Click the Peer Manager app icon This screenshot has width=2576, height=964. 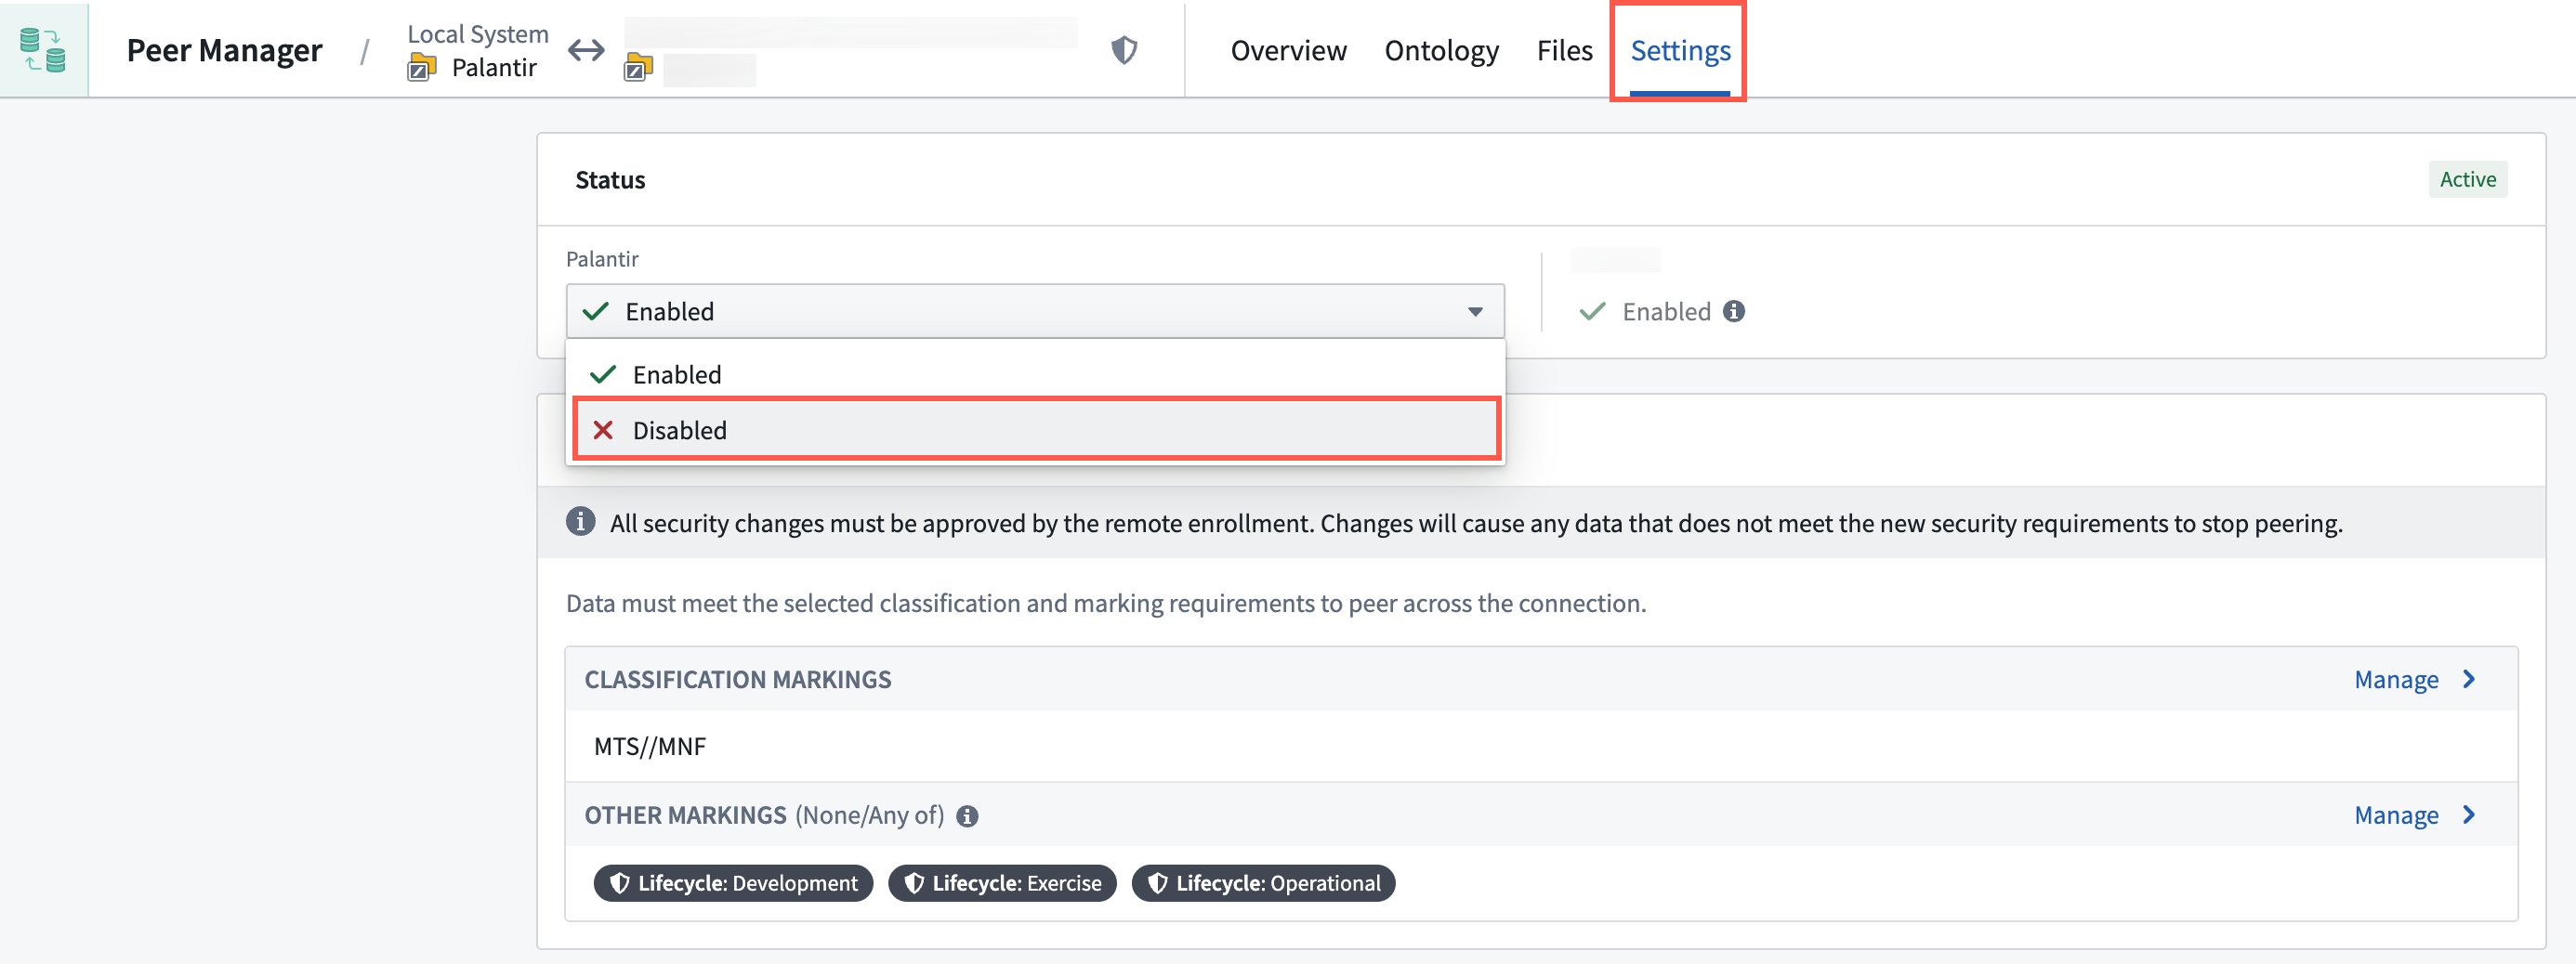point(43,50)
